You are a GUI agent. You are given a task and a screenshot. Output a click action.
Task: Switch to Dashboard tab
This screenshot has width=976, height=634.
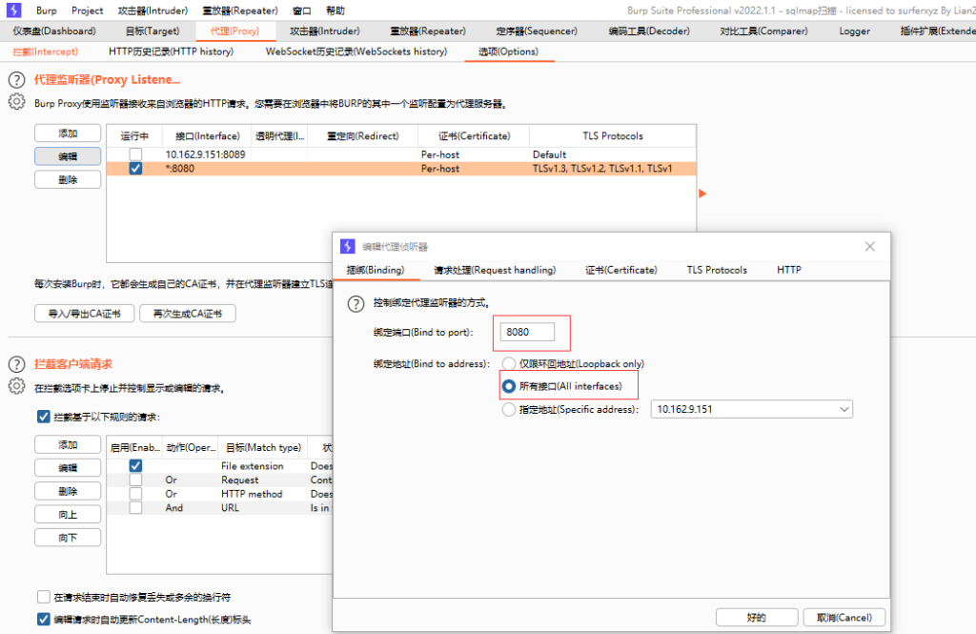(x=54, y=31)
